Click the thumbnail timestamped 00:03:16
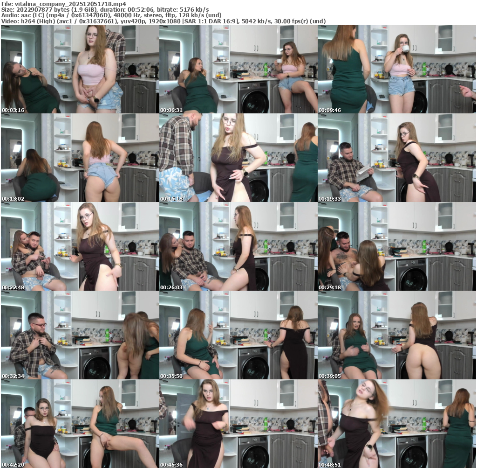This screenshot has width=477, height=468. pos(80,69)
